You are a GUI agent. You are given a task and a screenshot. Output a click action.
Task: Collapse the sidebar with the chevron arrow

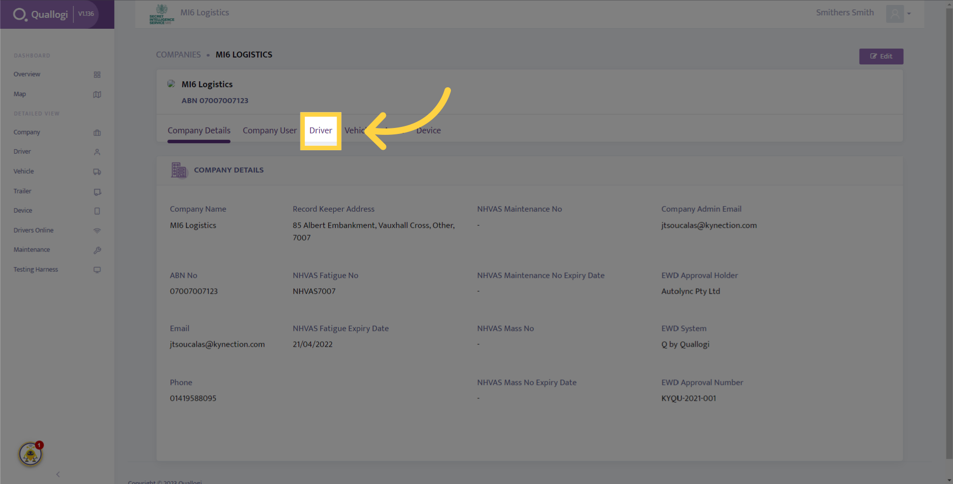point(58,475)
